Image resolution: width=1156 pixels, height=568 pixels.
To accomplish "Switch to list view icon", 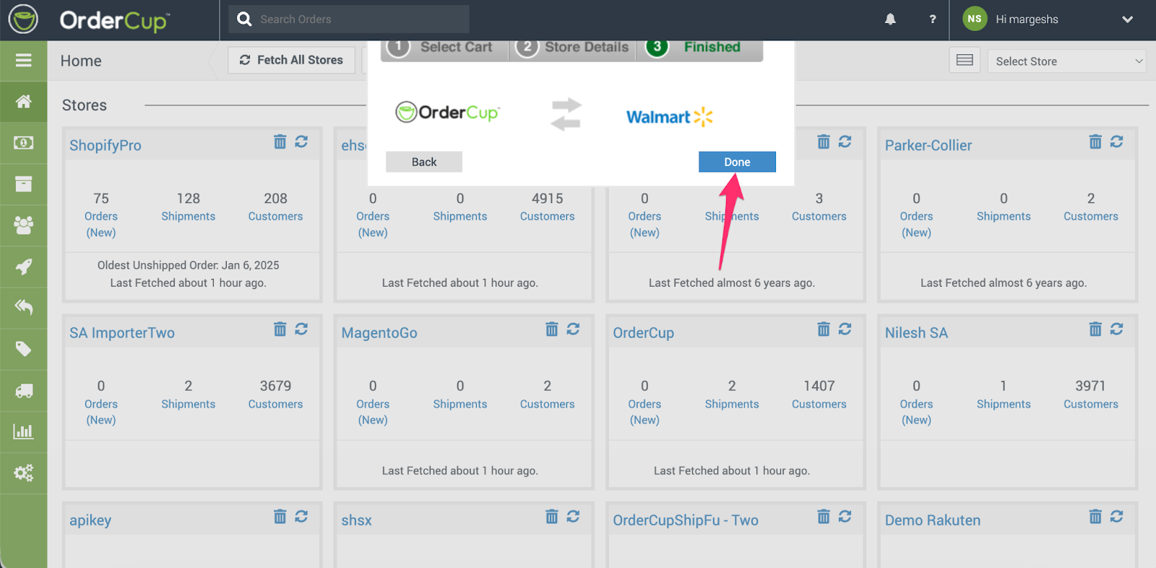I will click(965, 61).
